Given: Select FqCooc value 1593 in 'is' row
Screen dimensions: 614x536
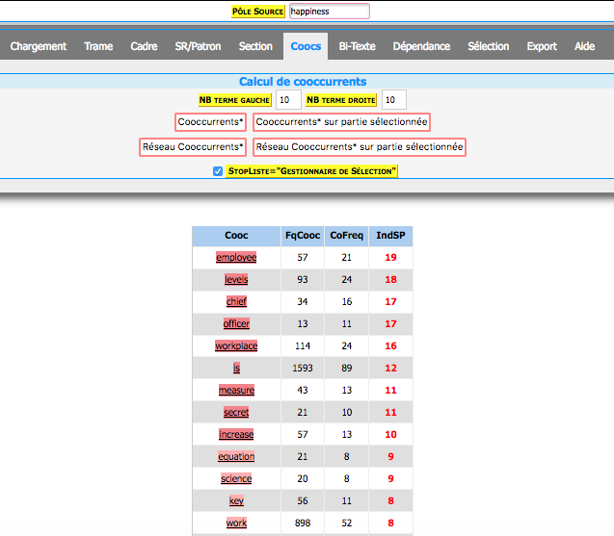Looking at the screenshot, I should point(303,368).
